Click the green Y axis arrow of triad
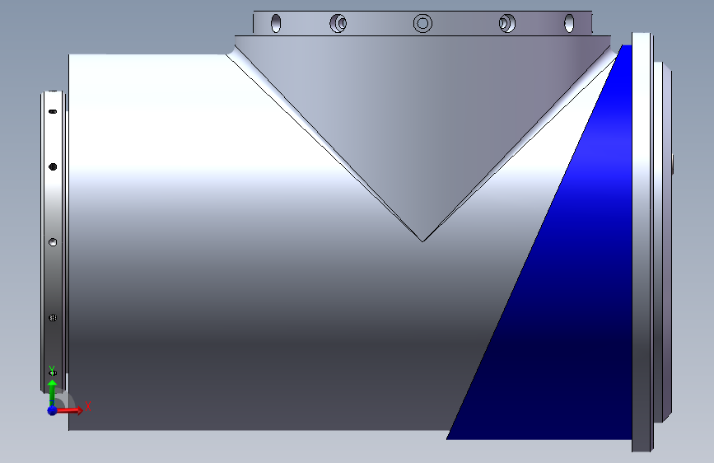The width and height of the screenshot is (714, 463). pos(52,392)
